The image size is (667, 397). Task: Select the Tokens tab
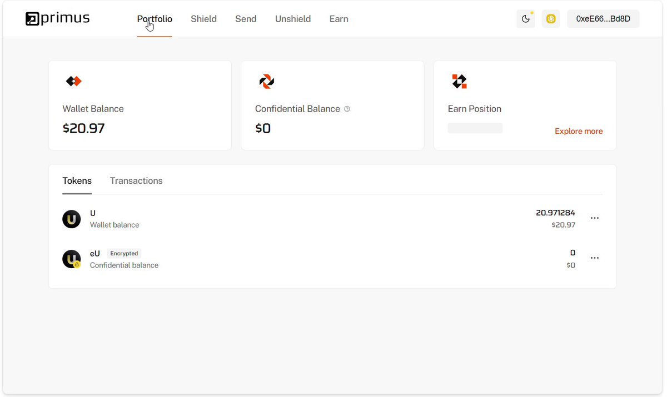pos(77,181)
